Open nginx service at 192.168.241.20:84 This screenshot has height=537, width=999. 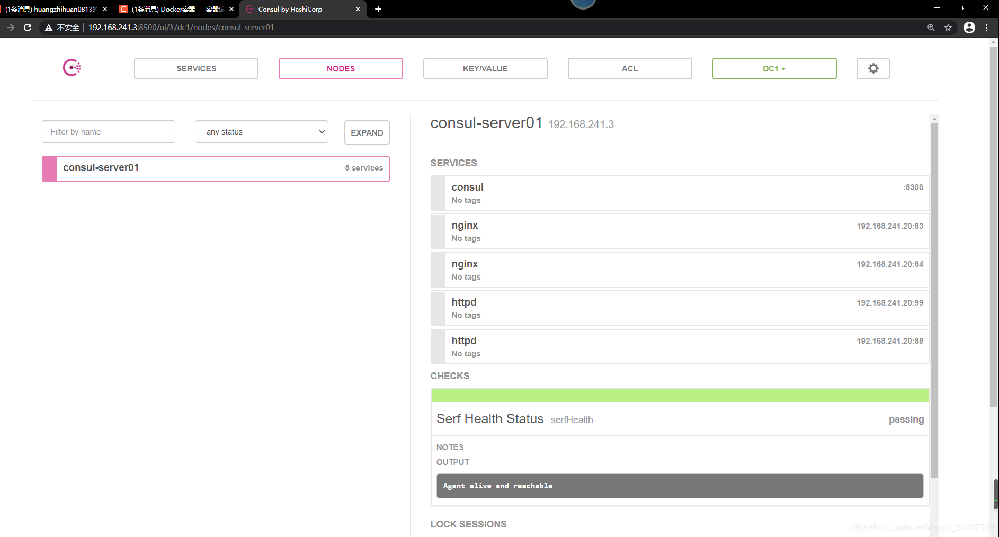pos(680,270)
